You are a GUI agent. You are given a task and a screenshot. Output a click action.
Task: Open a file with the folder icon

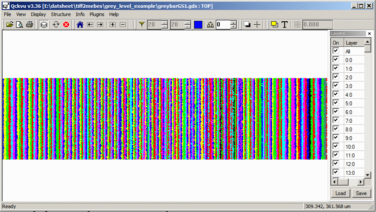[x=10, y=24]
